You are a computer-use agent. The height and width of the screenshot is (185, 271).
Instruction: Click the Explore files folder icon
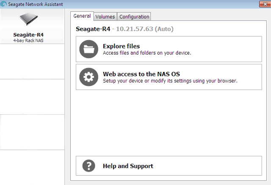coord(89,50)
